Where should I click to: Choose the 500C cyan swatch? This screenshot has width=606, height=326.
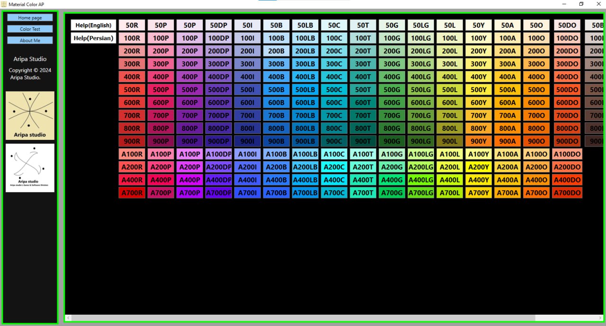(334, 89)
